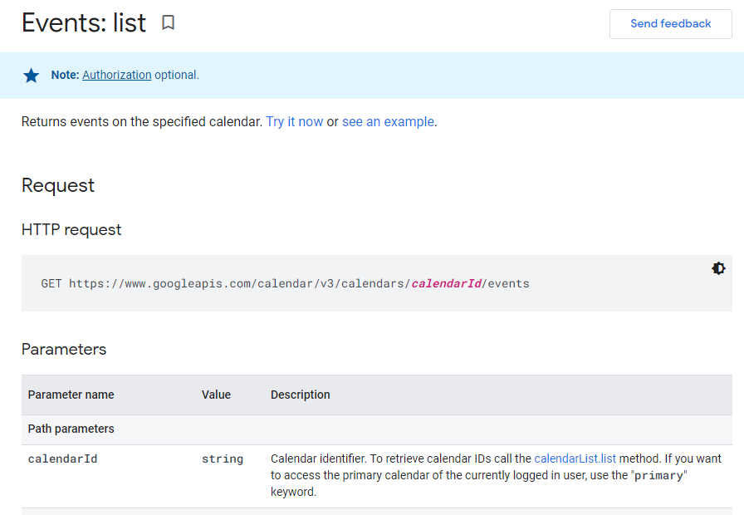Select the Request section heading
Viewport: 744px width, 515px height.
(x=58, y=185)
